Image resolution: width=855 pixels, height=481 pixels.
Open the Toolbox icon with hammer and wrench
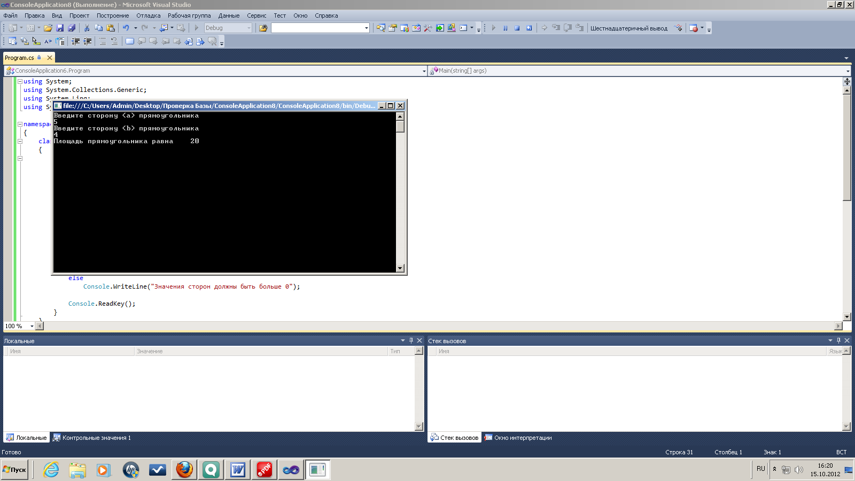pyautogui.click(x=428, y=28)
